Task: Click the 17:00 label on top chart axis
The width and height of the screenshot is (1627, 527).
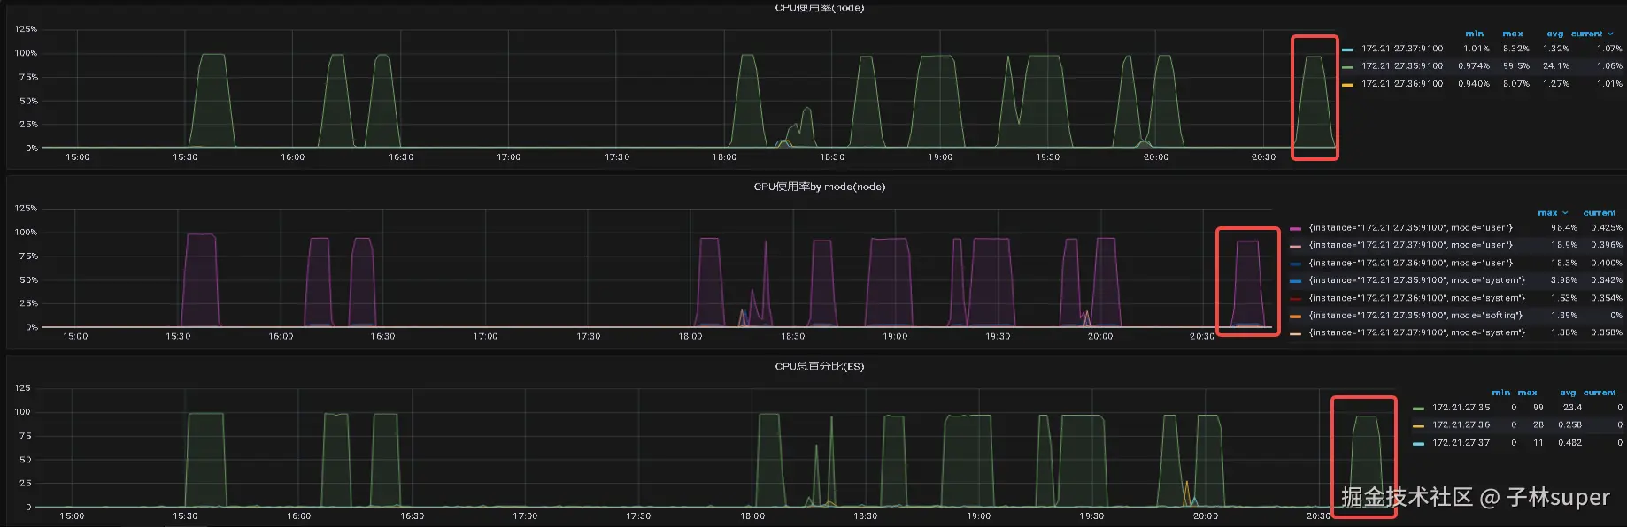Action: point(509,157)
